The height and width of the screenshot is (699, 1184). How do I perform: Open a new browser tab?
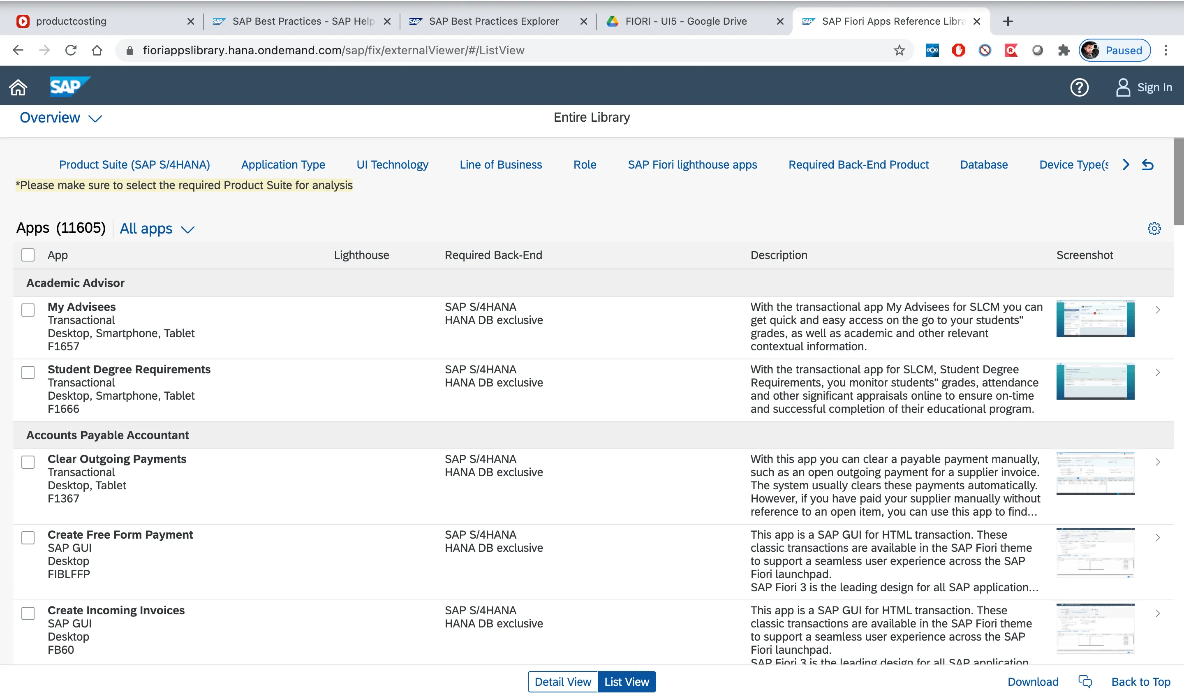1008,21
